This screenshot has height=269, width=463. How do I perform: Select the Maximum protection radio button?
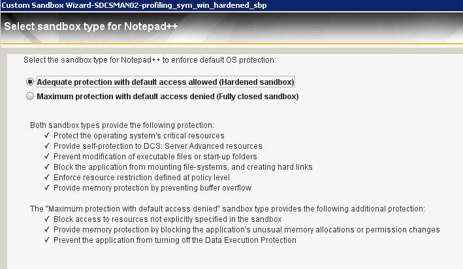click(x=29, y=97)
